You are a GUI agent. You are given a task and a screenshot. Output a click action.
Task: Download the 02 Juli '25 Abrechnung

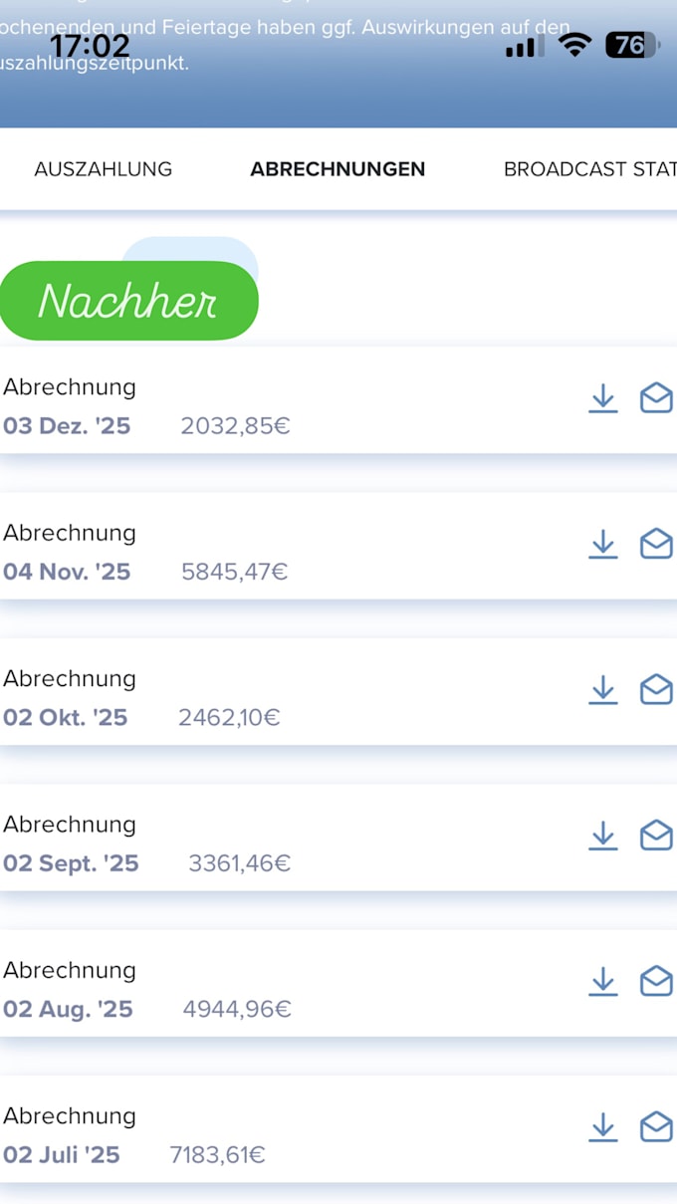(603, 1127)
